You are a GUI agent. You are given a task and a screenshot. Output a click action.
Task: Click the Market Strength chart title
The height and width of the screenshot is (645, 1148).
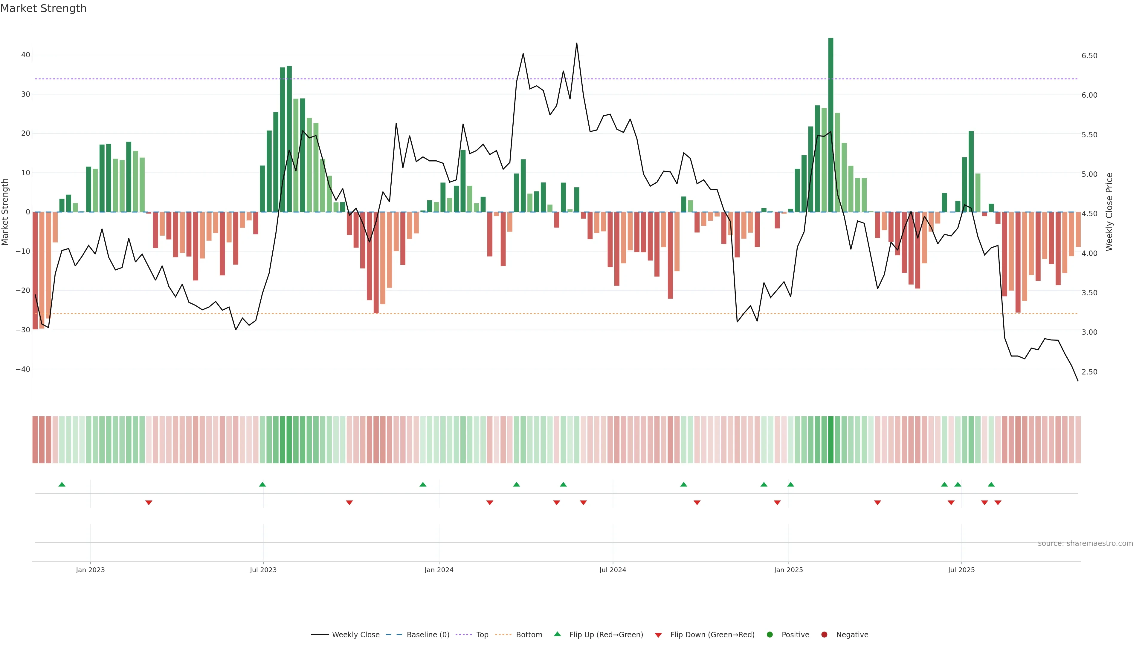(x=43, y=8)
